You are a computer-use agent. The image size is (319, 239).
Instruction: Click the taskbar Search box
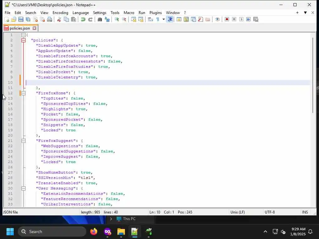[x=52, y=232]
